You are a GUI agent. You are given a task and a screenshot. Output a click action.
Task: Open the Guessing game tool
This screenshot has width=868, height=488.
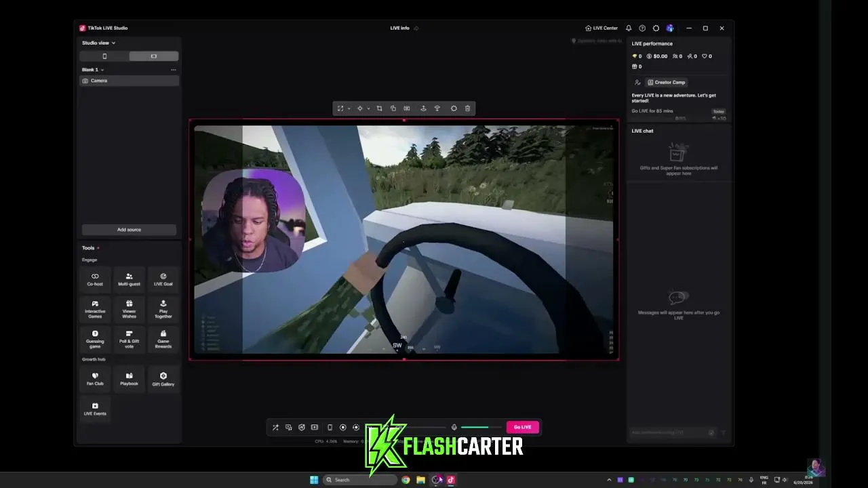point(95,340)
